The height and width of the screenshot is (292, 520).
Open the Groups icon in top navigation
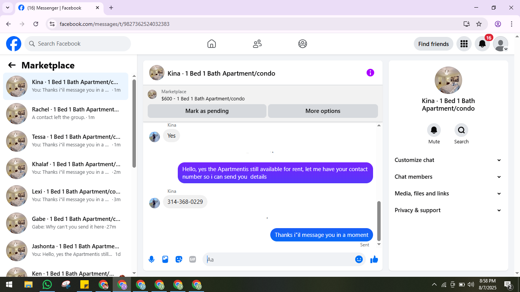(x=303, y=44)
